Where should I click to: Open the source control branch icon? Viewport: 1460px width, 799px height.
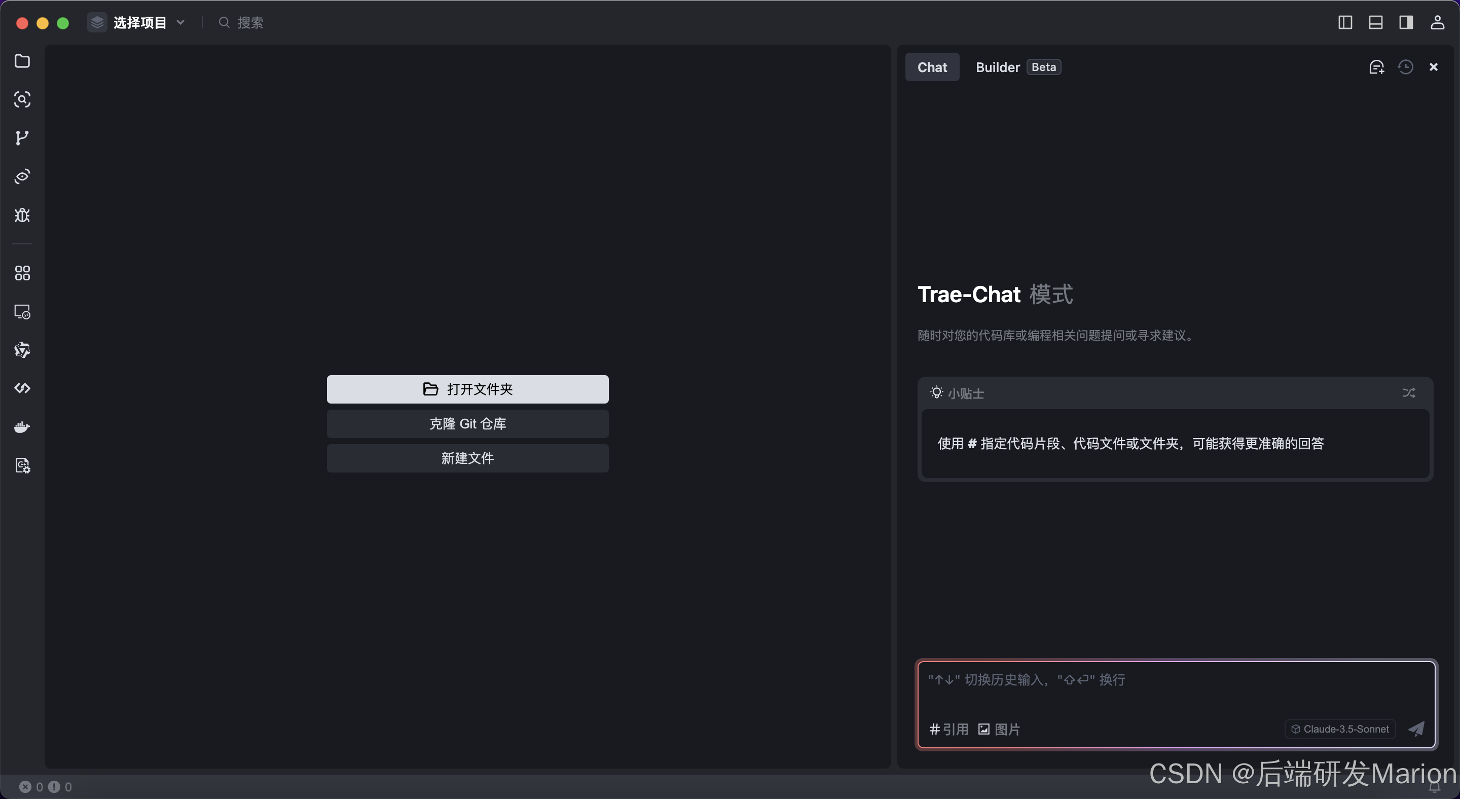[x=22, y=138]
